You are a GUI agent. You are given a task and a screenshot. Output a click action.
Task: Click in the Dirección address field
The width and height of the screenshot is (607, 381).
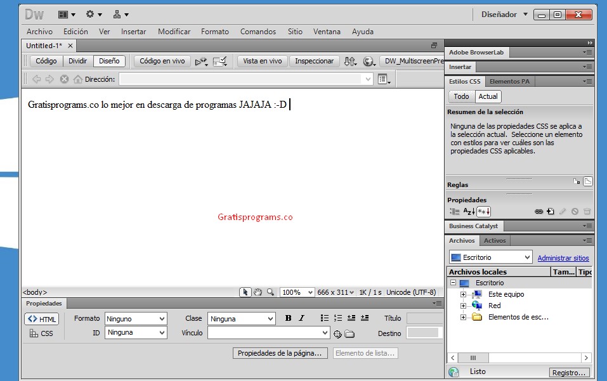(x=246, y=79)
